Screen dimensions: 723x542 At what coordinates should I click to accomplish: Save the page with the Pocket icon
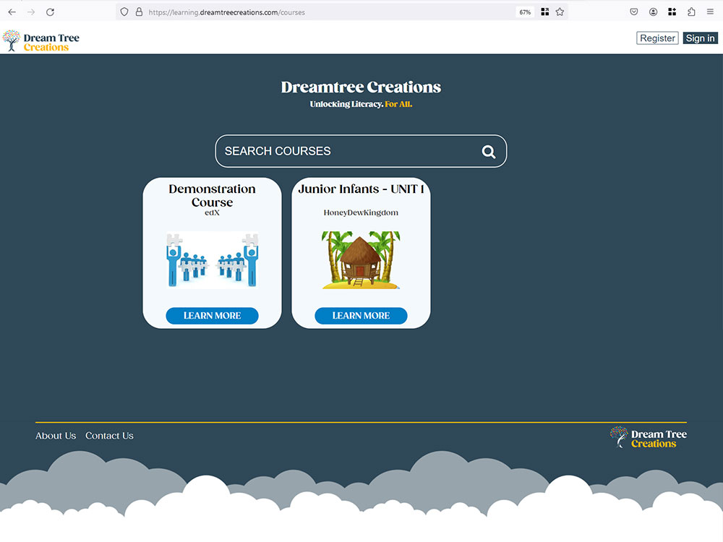[x=633, y=12]
